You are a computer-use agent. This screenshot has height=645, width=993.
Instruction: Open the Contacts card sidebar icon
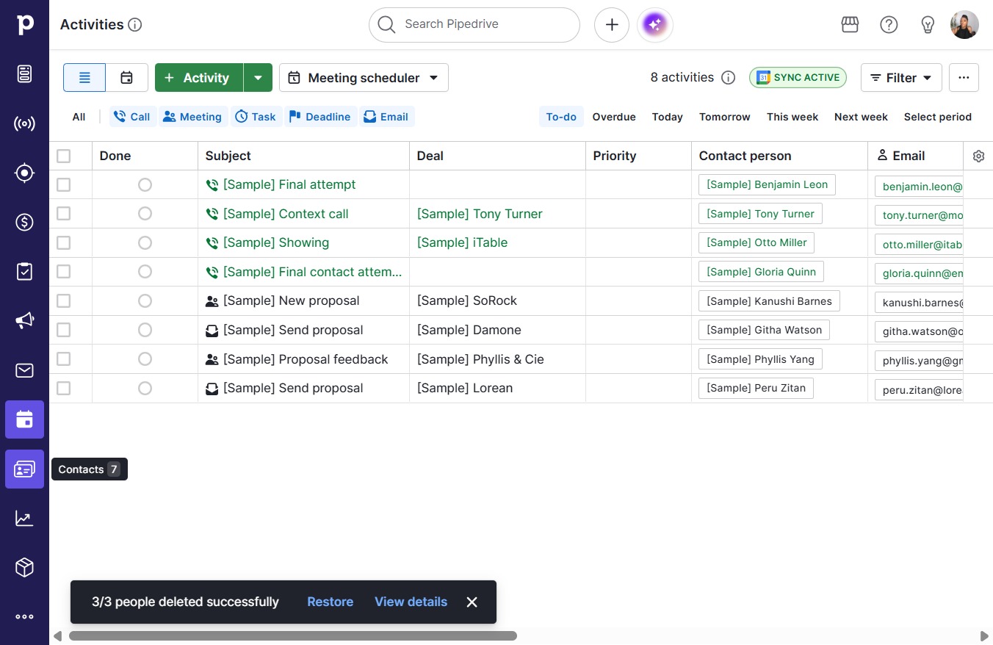coord(24,469)
